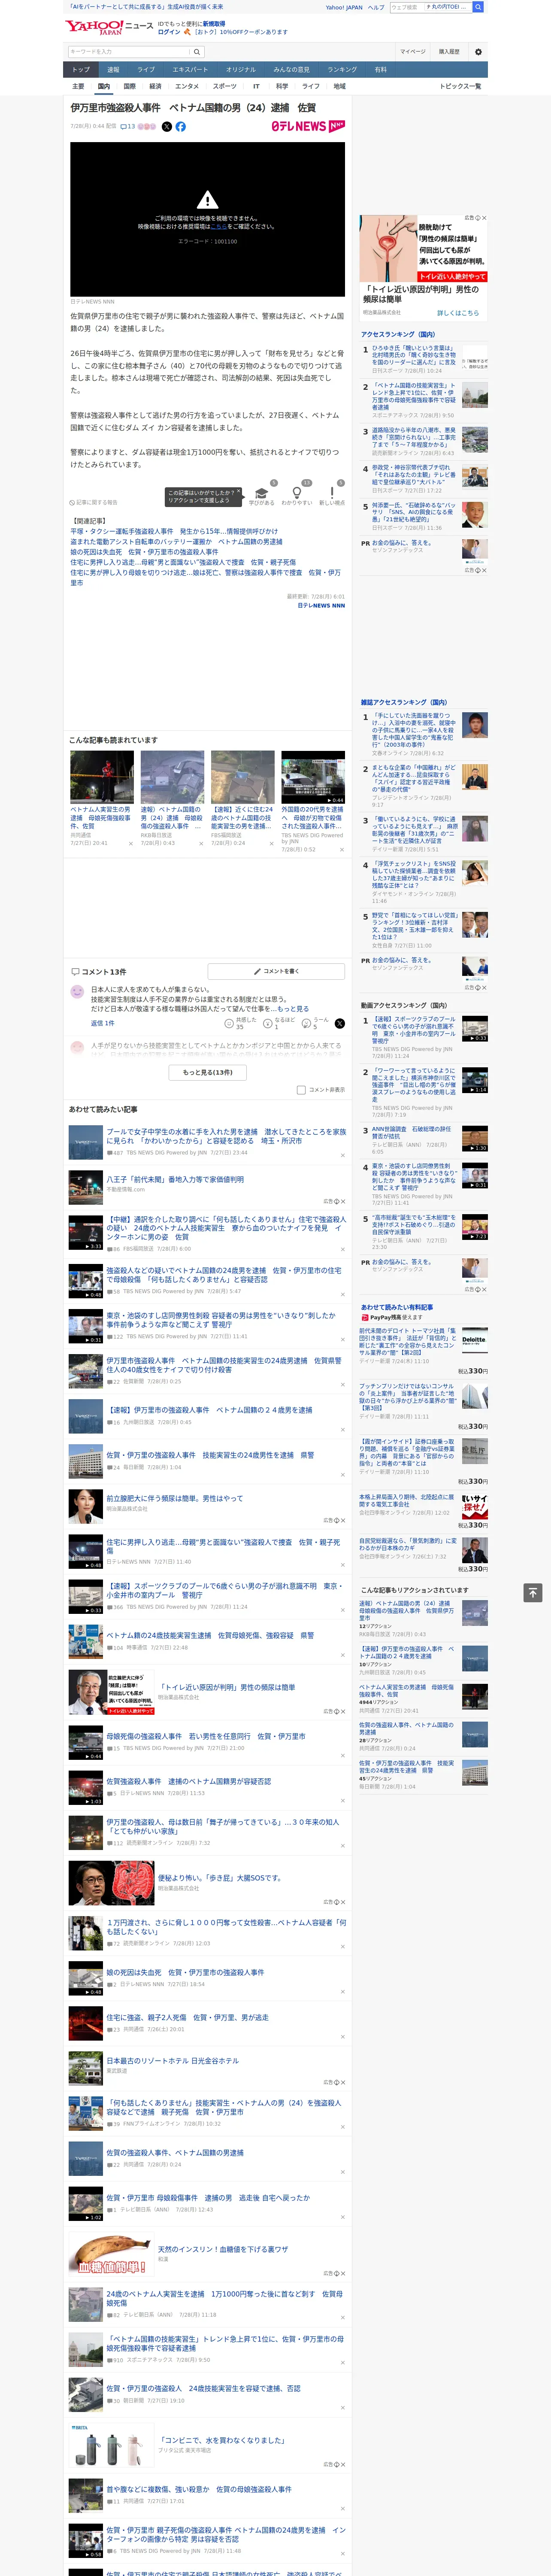Click 共感した smiley on first comment

[229, 1024]
